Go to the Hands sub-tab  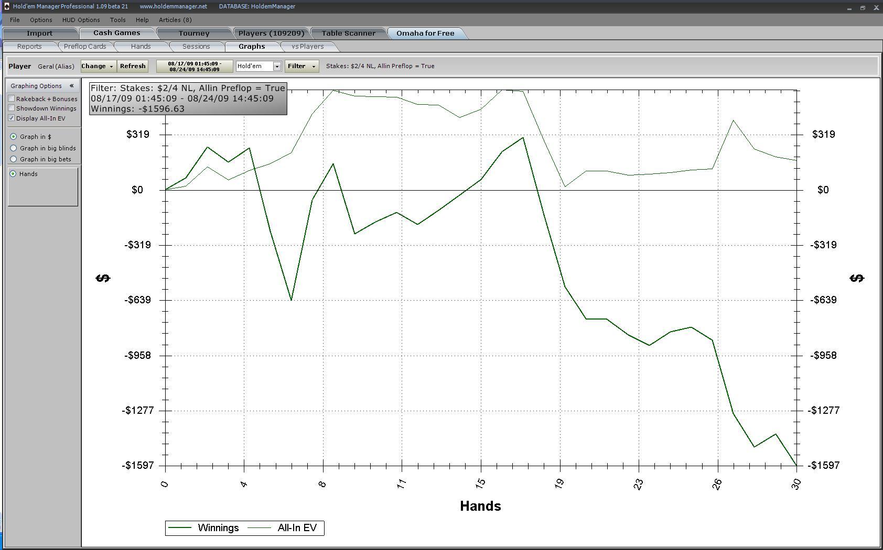(141, 47)
